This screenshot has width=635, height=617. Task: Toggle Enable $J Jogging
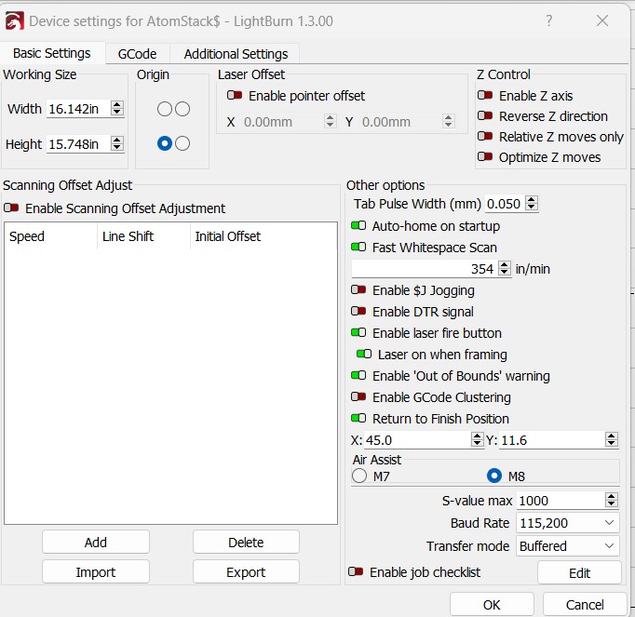358,289
